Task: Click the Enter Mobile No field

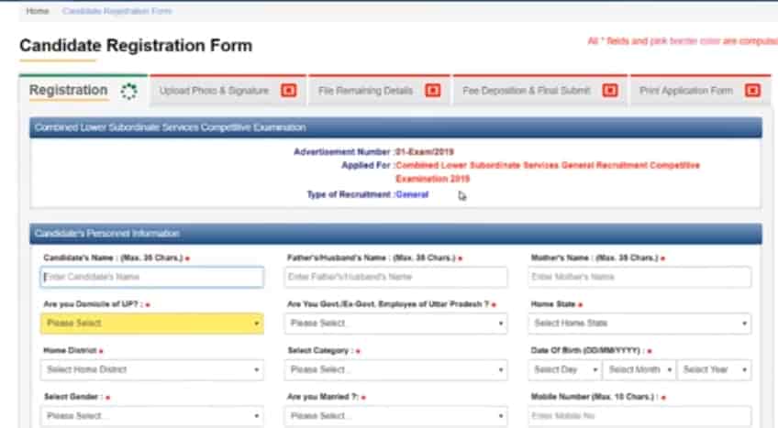Action: (639, 416)
